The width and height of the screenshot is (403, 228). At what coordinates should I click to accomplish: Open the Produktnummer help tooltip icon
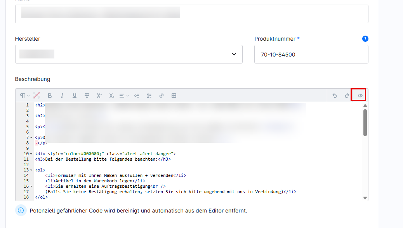(x=365, y=39)
